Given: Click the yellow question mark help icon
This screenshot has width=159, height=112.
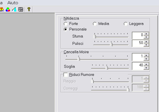Looking at the screenshot, I should 29,9.
